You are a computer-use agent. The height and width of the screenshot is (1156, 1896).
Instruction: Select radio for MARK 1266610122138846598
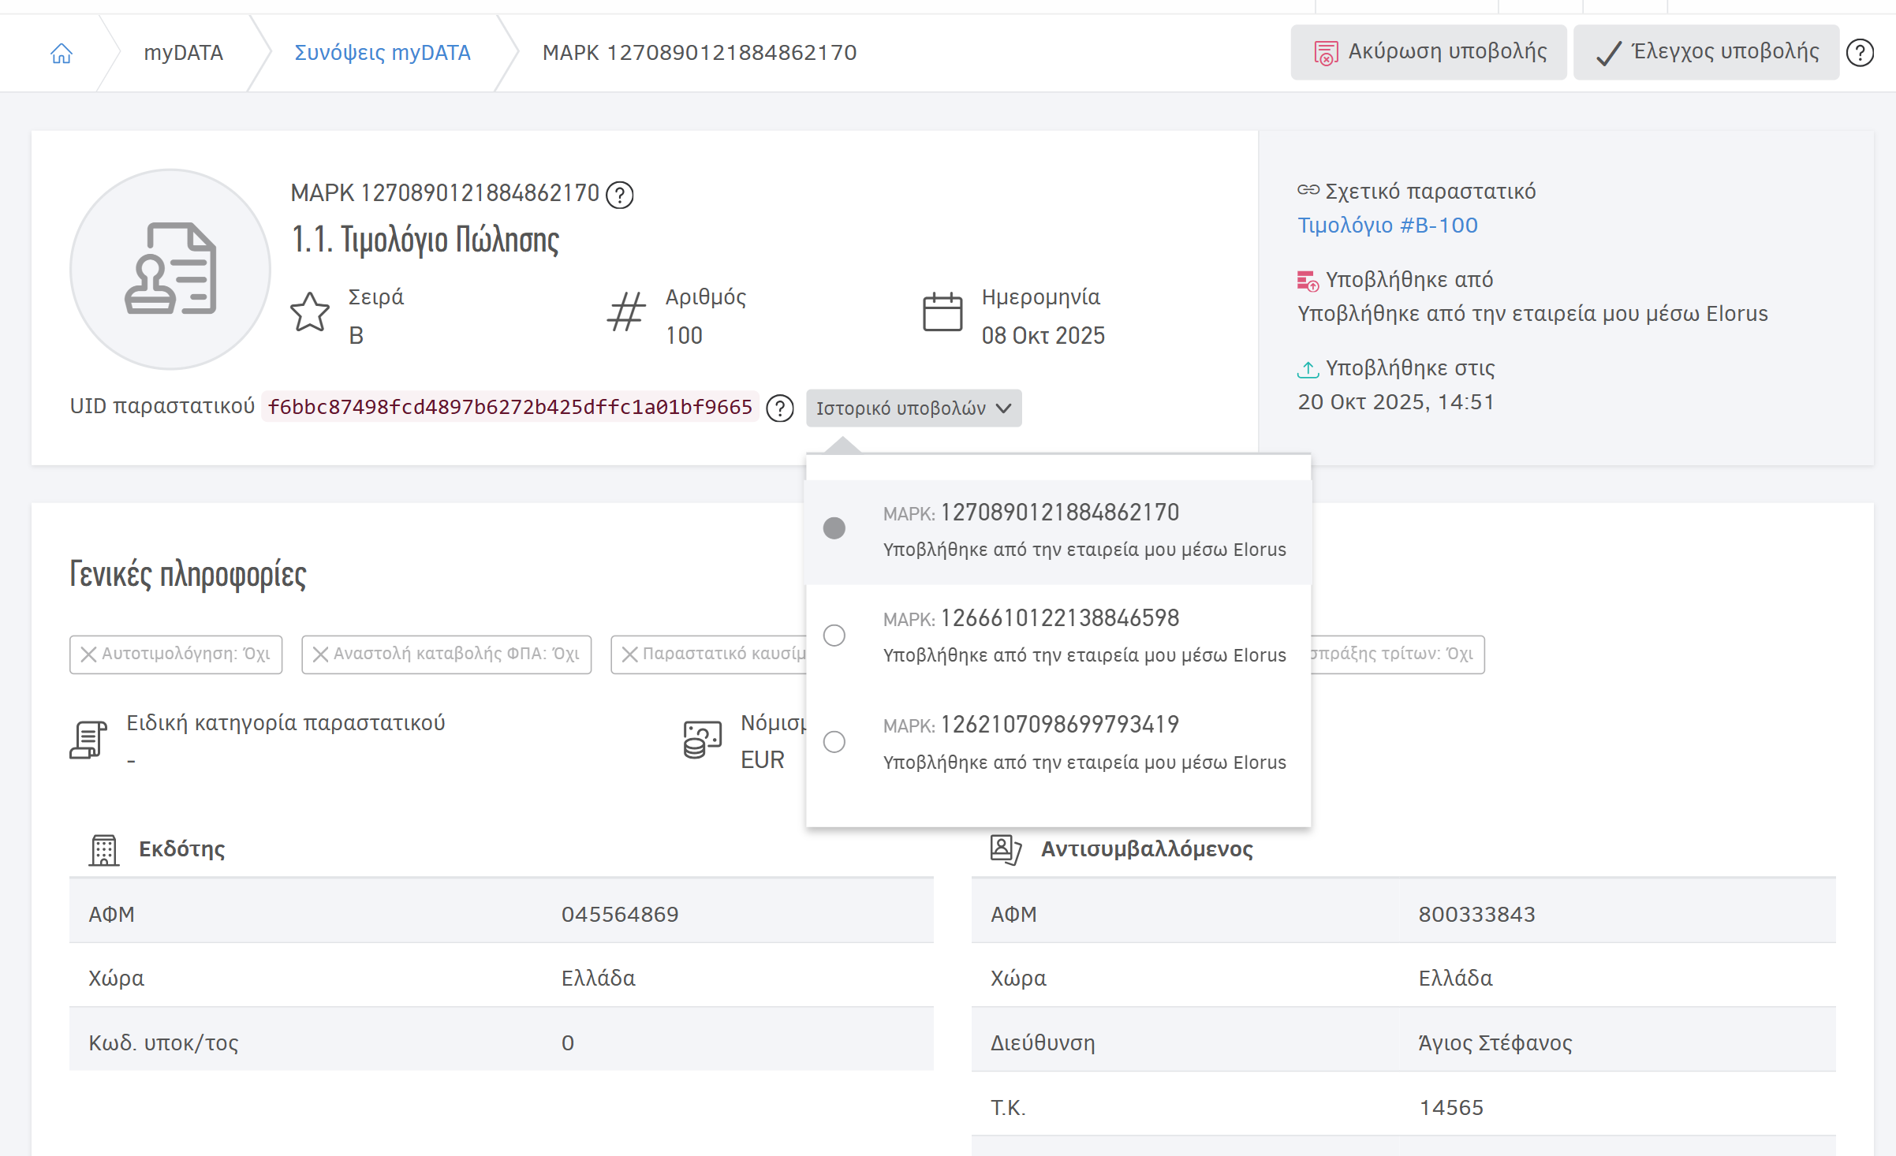(x=834, y=636)
